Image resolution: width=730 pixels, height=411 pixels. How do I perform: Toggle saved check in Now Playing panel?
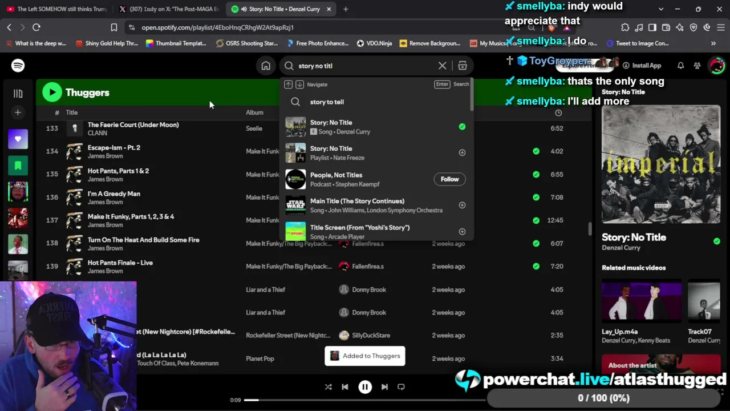tap(716, 241)
